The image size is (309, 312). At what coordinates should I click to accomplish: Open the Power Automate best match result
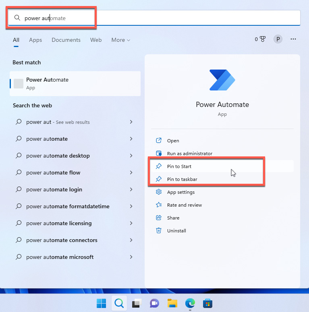[75, 84]
